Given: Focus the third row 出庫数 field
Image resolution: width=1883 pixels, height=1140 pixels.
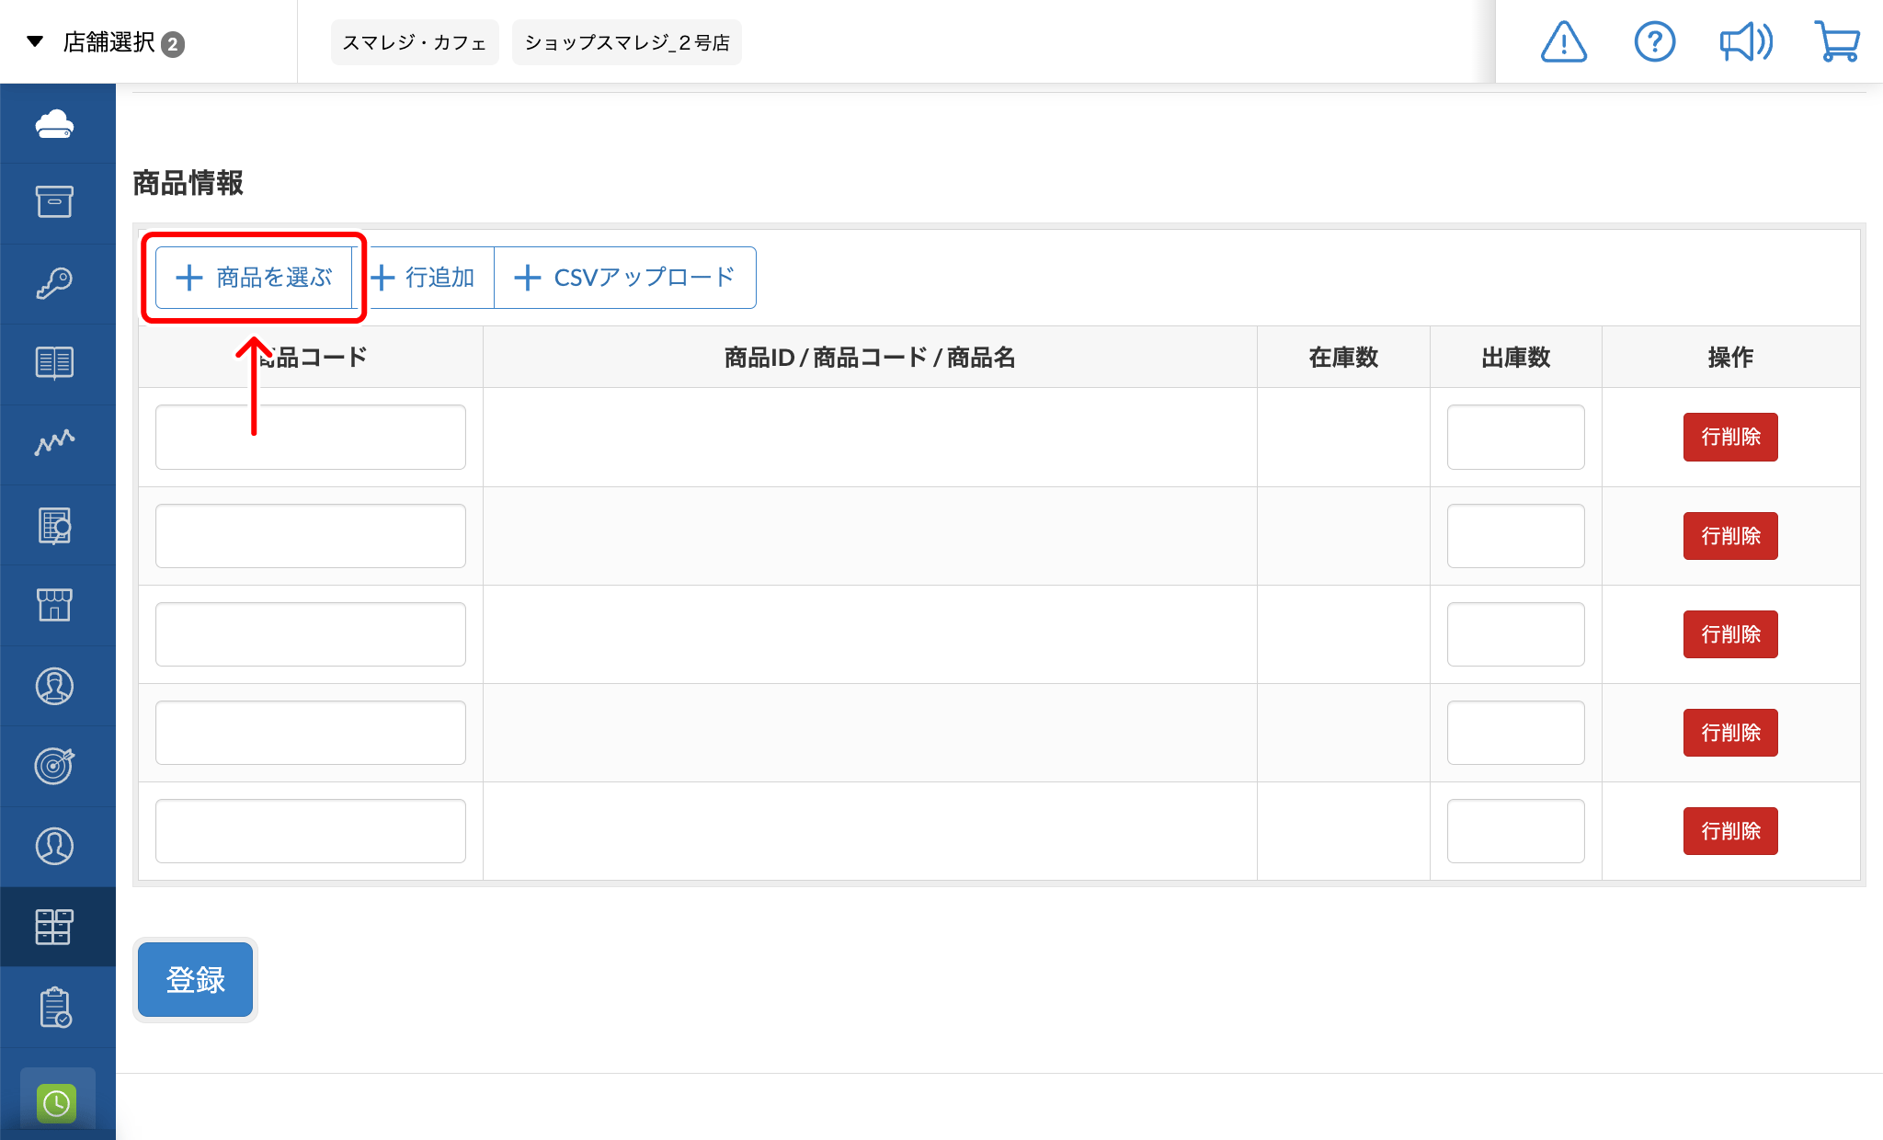Looking at the screenshot, I should click(1516, 634).
